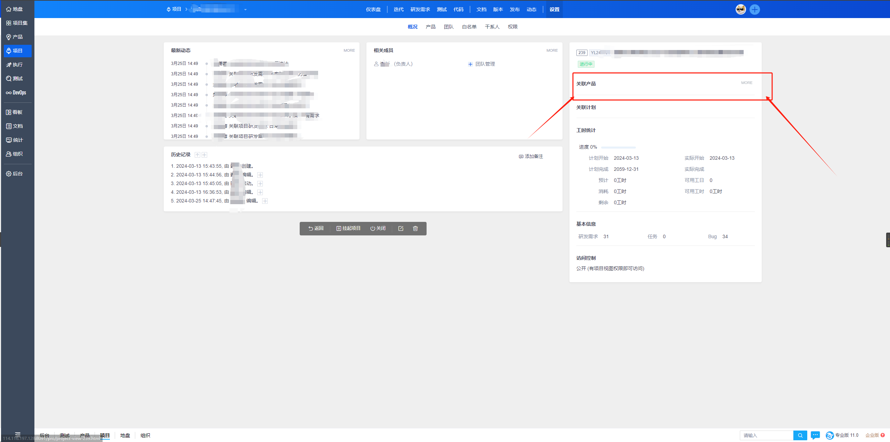Screen dimensions: 890x442
Task: Open the user avatar menu
Action: 741,9
